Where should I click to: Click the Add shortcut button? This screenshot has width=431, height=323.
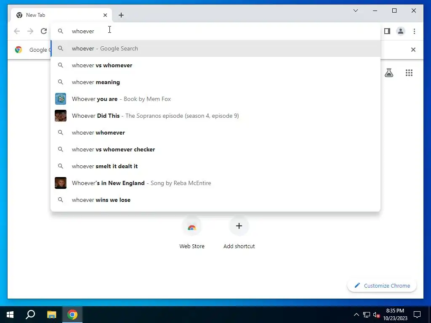pos(239,233)
